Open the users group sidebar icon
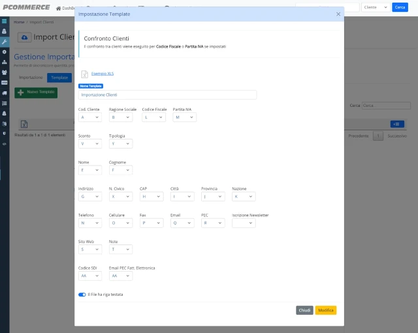Image resolution: width=418 pixels, height=333 pixels. (5, 72)
